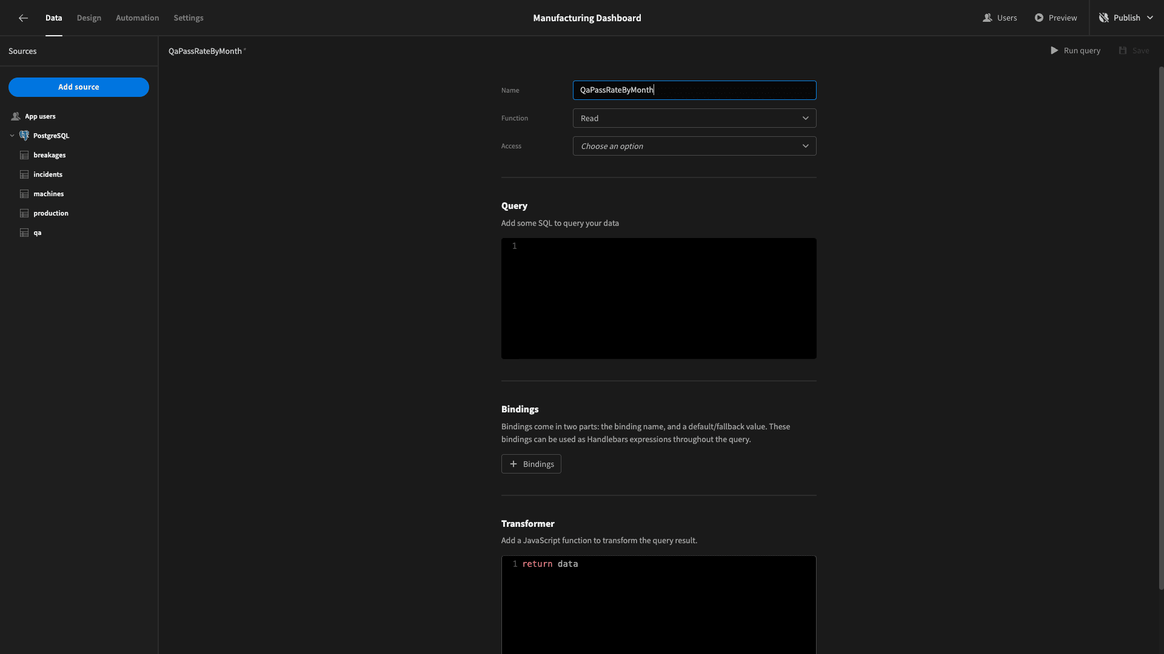
Task: Click the Preview play icon
Action: [x=1039, y=18]
